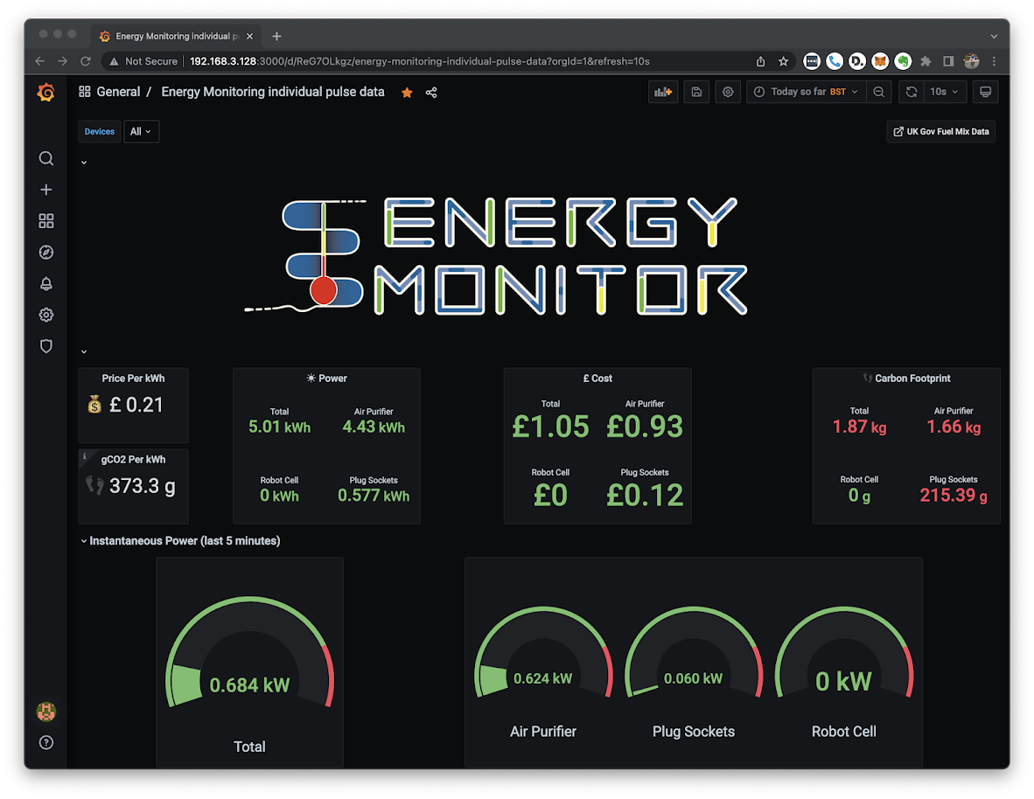Share the dashboard via the share icon
The width and height of the screenshot is (1034, 799).
point(430,92)
